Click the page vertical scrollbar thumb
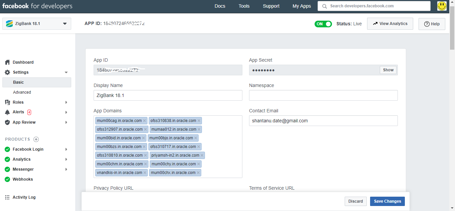Image resolution: width=455 pixels, height=211 pixels. pos(452,28)
